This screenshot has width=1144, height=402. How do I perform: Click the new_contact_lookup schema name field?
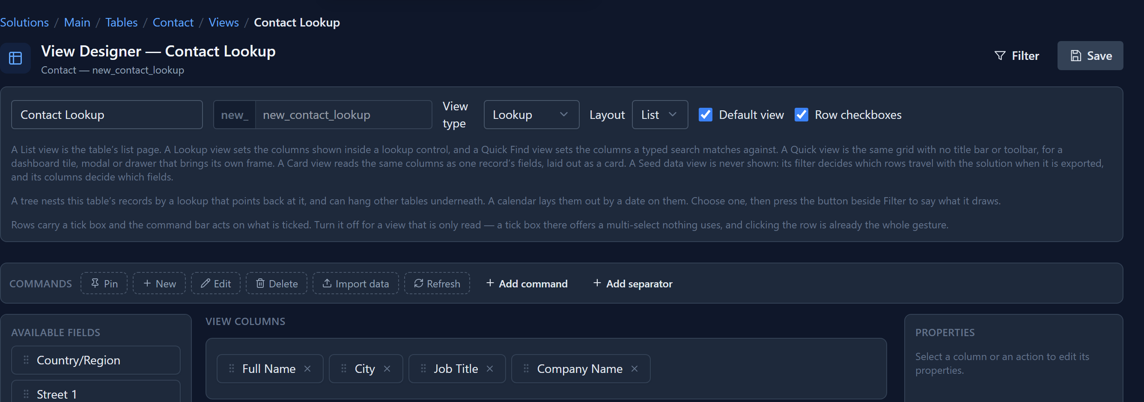pos(343,115)
